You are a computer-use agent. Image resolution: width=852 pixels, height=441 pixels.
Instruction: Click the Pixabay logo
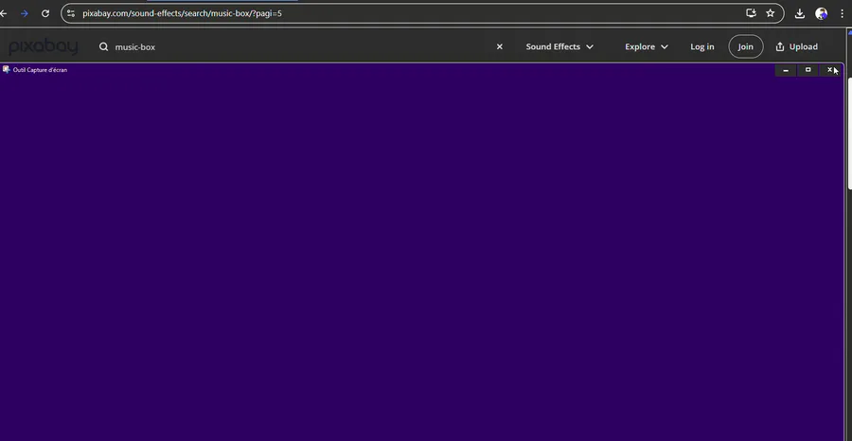[44, 46]
